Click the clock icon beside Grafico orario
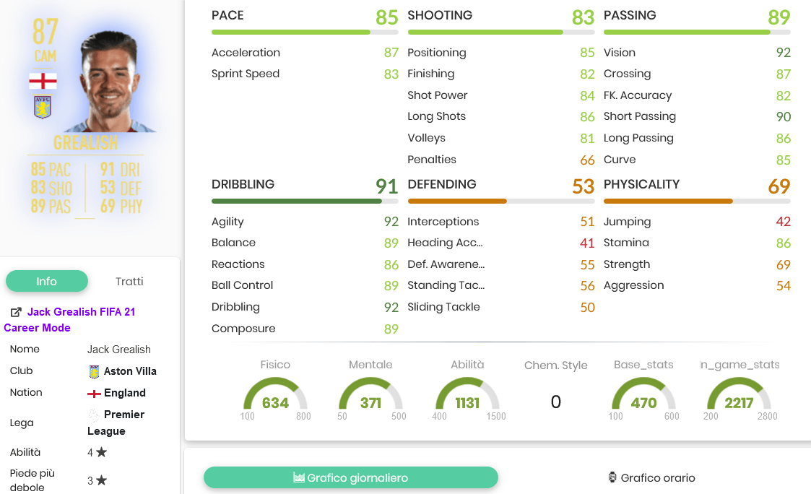This screenshot has height=494, width=811. click(x=612, y=477)
